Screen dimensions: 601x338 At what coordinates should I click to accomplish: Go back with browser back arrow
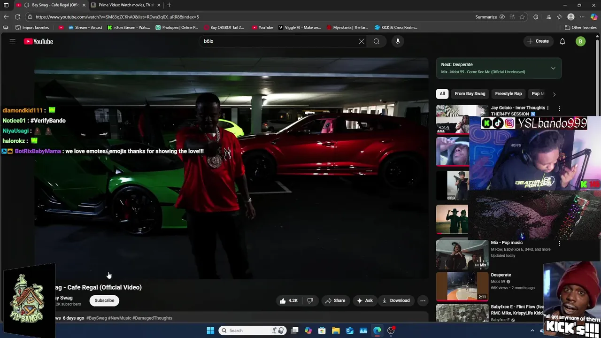(6, 17)
